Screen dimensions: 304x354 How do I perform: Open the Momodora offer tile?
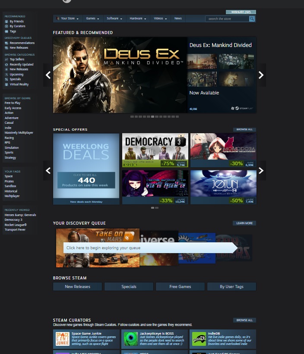tap(223, 150)
